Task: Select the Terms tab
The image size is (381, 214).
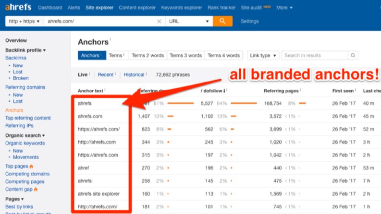Action: pyautogui.click(x=117, y=55)
